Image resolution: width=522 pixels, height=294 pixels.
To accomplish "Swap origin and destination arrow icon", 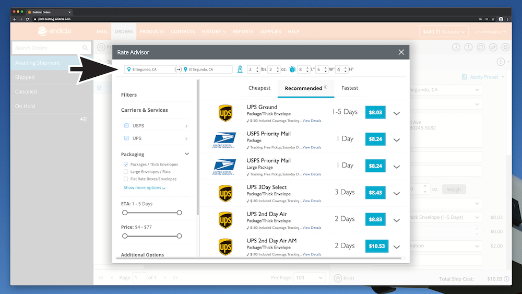I will coord(178,69).
